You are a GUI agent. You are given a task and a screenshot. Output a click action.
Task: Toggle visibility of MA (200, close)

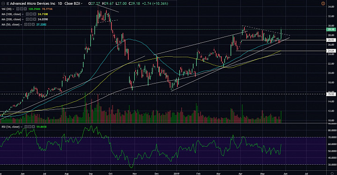point(27,19)
